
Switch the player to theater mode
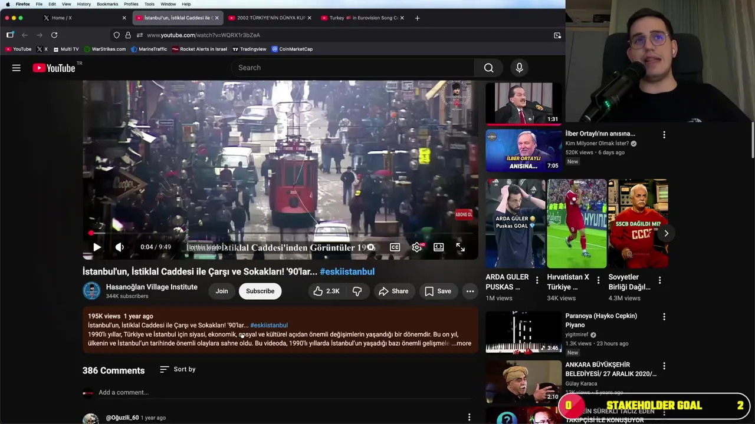[439, 247]
